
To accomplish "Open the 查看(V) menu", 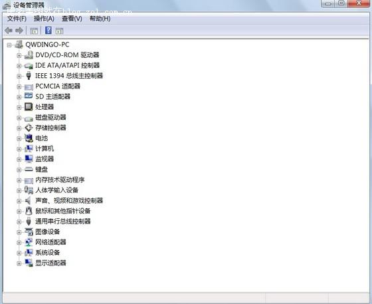I will (72, 19).
